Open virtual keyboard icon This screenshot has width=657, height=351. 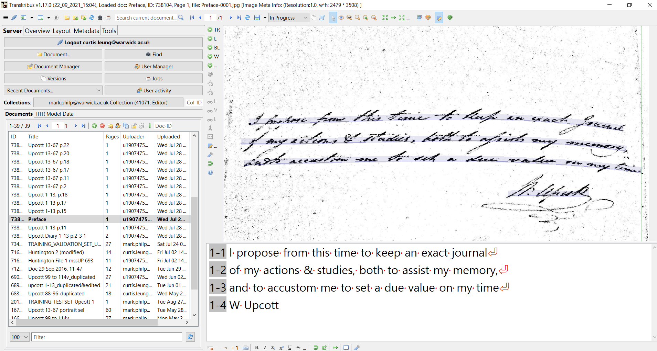tap(246, 348)
